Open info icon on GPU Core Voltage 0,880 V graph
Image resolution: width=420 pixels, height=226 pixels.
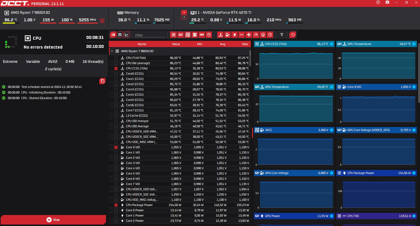(331, 173)
